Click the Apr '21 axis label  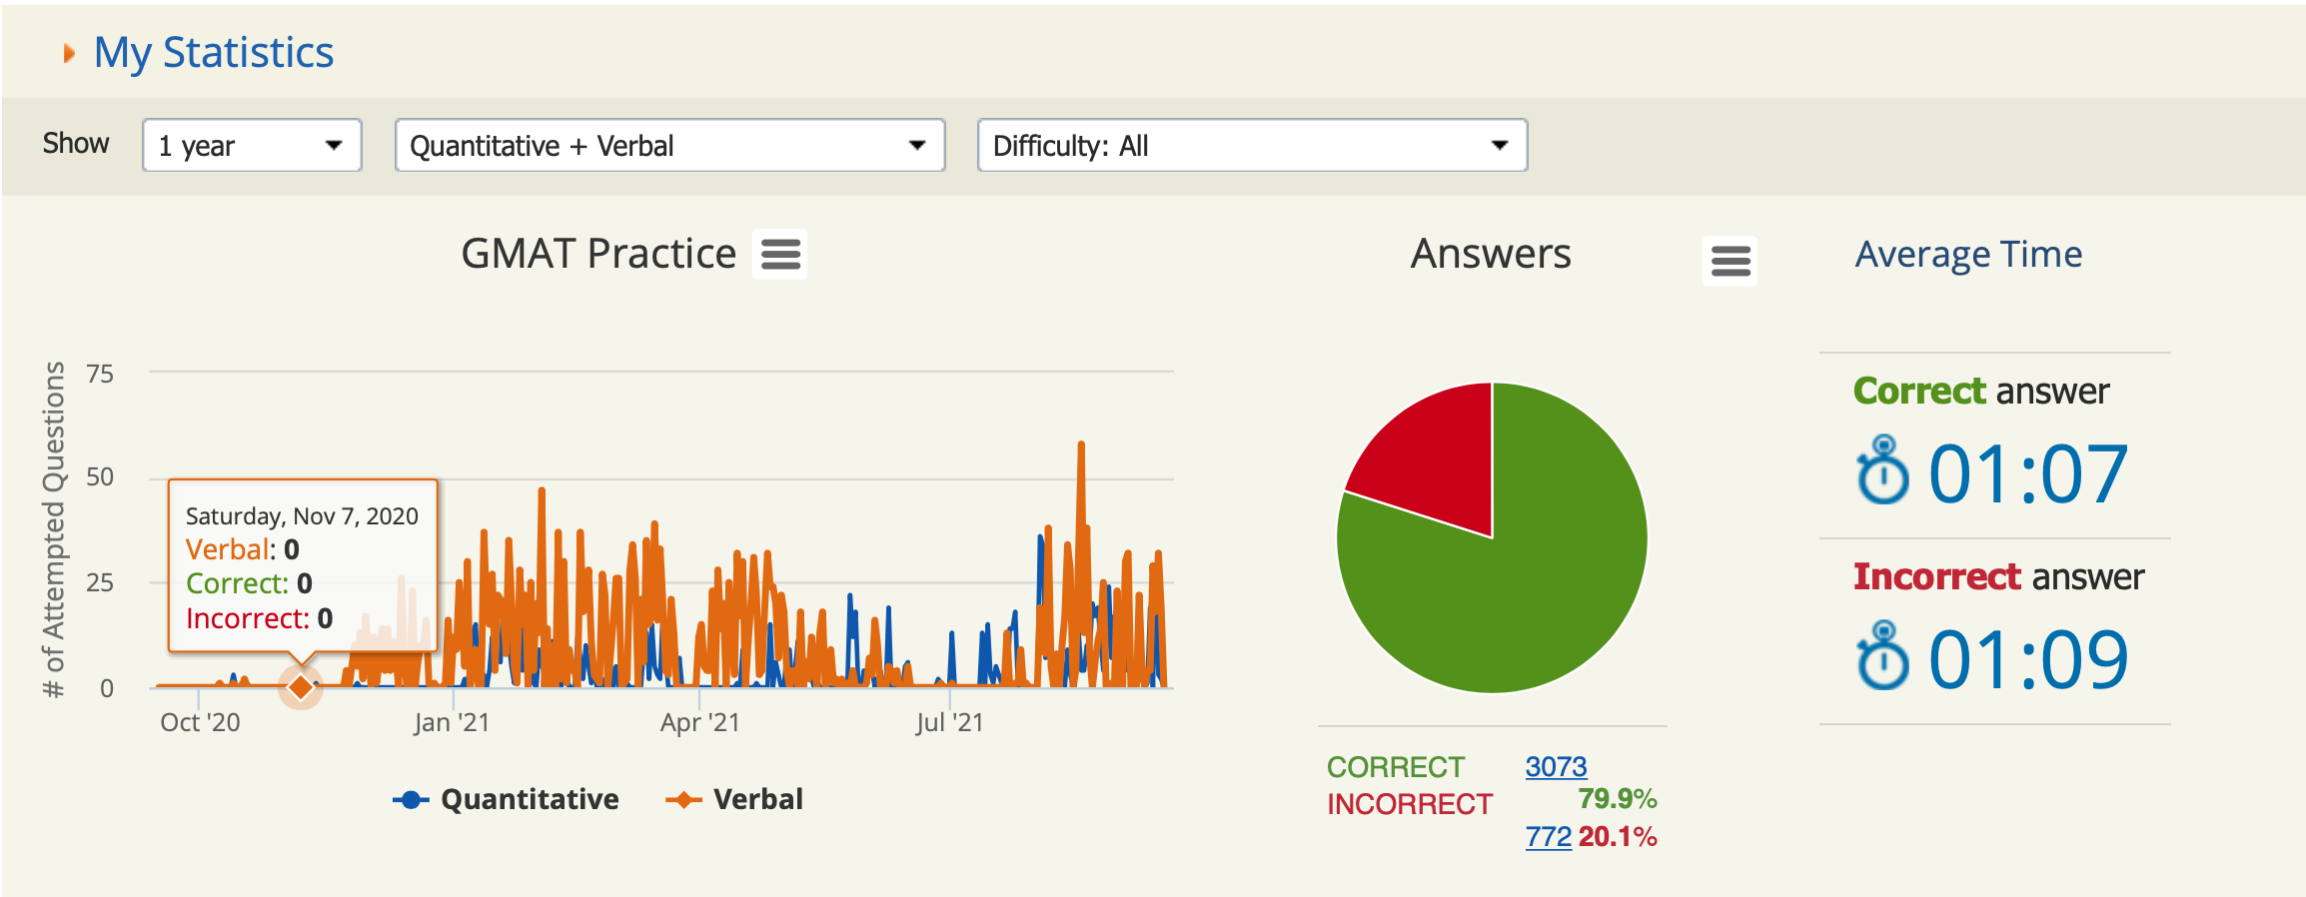coord(699,722)
